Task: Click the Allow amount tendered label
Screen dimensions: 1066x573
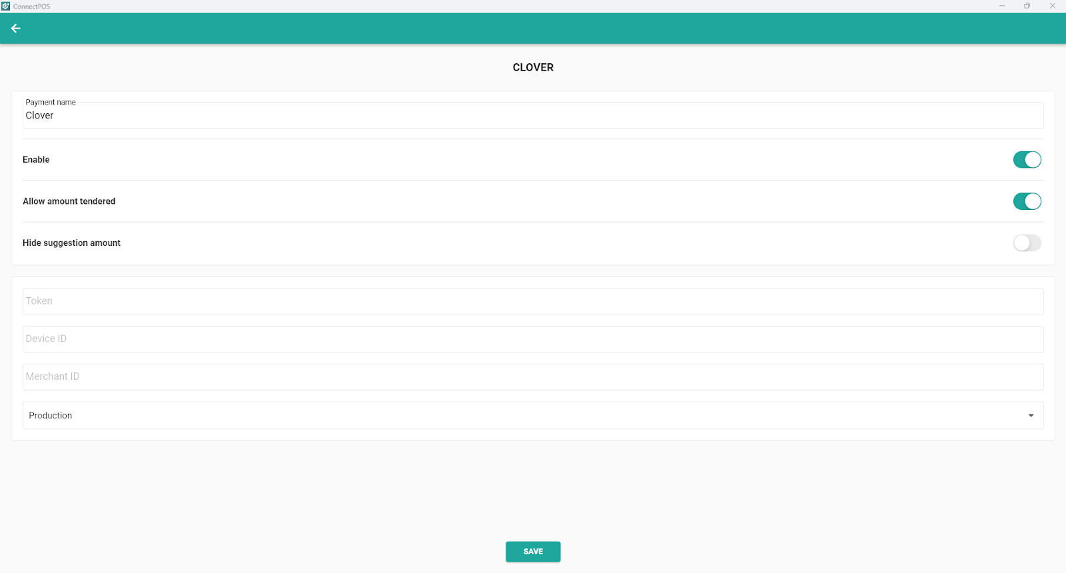Action: pos(69,201)
